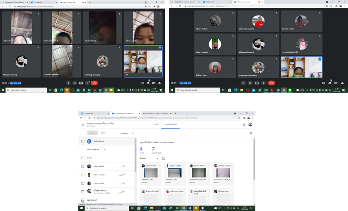Start screen presentation in top-left Meet window

[81, 83]
